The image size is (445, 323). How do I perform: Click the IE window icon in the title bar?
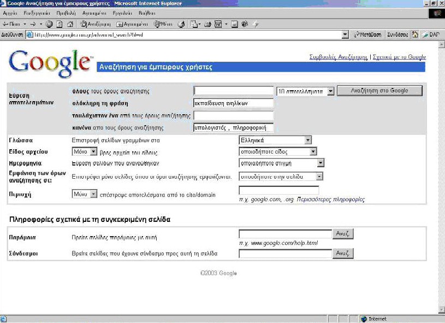[3, 3]
